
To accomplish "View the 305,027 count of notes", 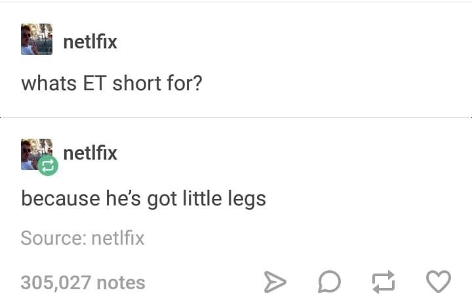I will 56,283.
